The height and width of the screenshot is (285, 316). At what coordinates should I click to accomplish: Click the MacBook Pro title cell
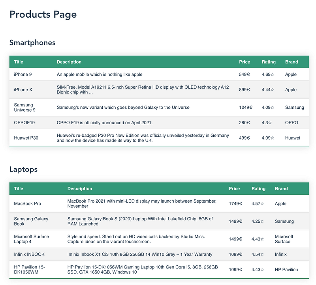click(27, 203)
